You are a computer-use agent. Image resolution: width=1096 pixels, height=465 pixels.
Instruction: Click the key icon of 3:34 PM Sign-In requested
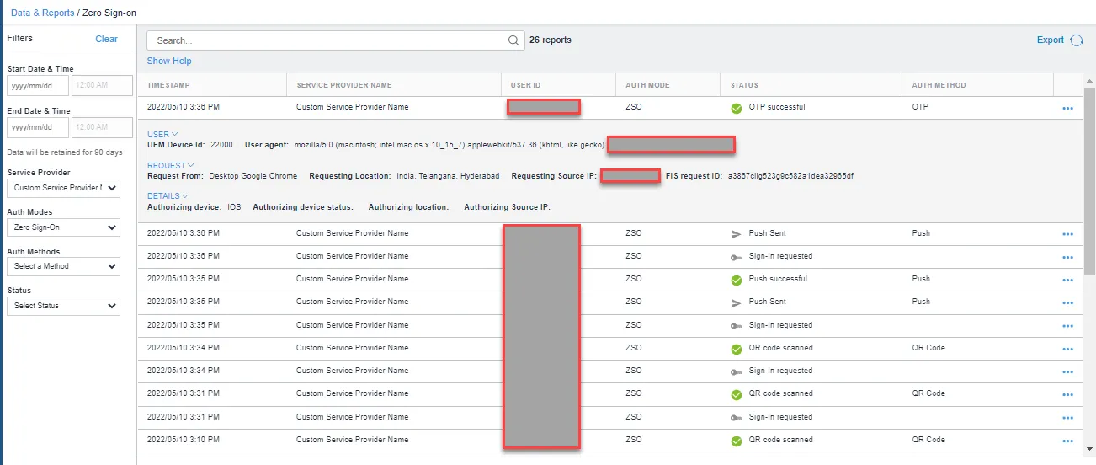[x=737, y=371]
